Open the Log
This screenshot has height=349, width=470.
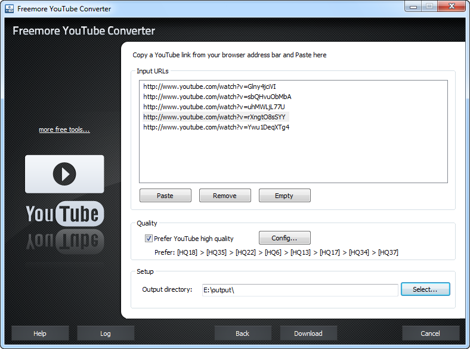[x=106, y=333]
